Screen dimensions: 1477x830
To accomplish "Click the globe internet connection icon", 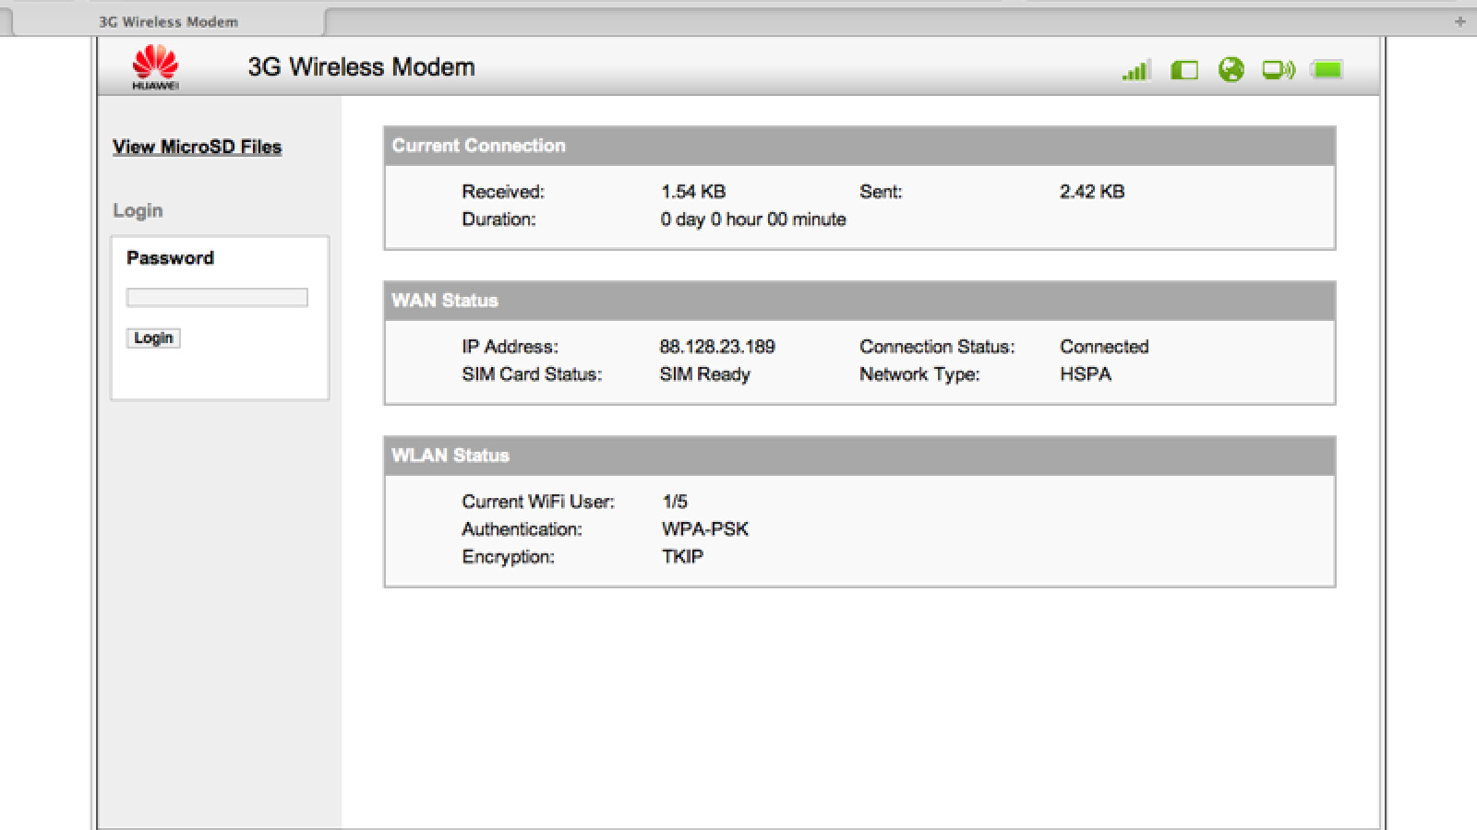I will (1231, 70).
